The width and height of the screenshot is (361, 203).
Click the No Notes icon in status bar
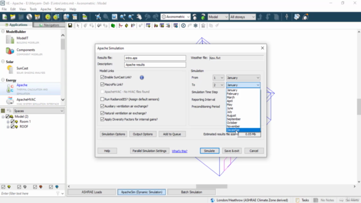316,200
